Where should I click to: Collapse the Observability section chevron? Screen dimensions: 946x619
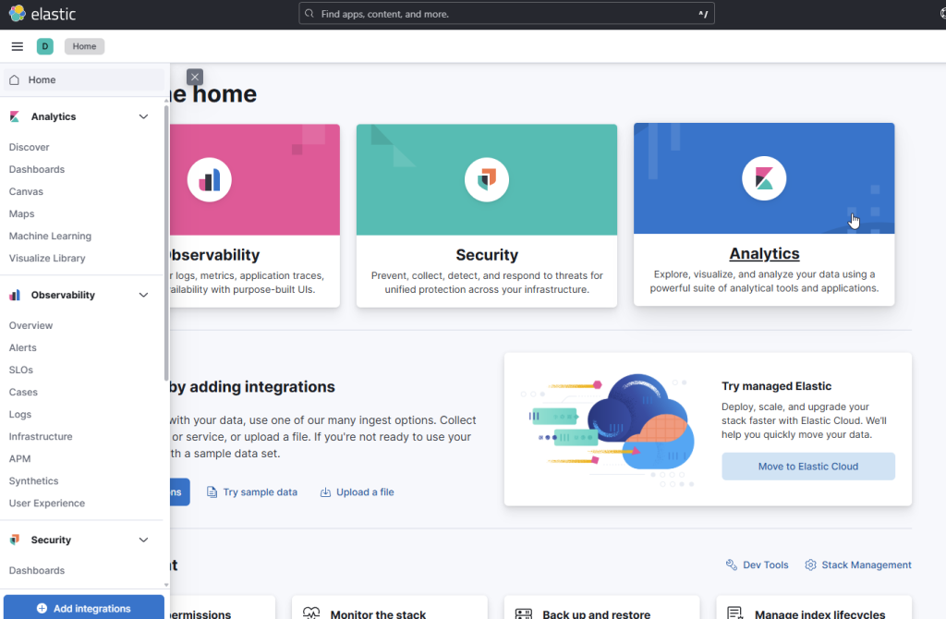coord(143,295)
